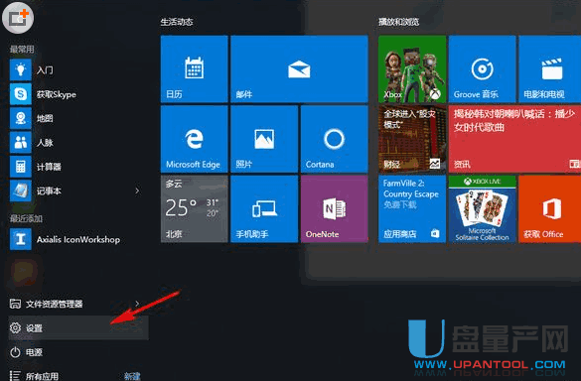Open the Xbox tile
Image resolution: width=581 pixels, height=381 pixels.
pos(412,68)
